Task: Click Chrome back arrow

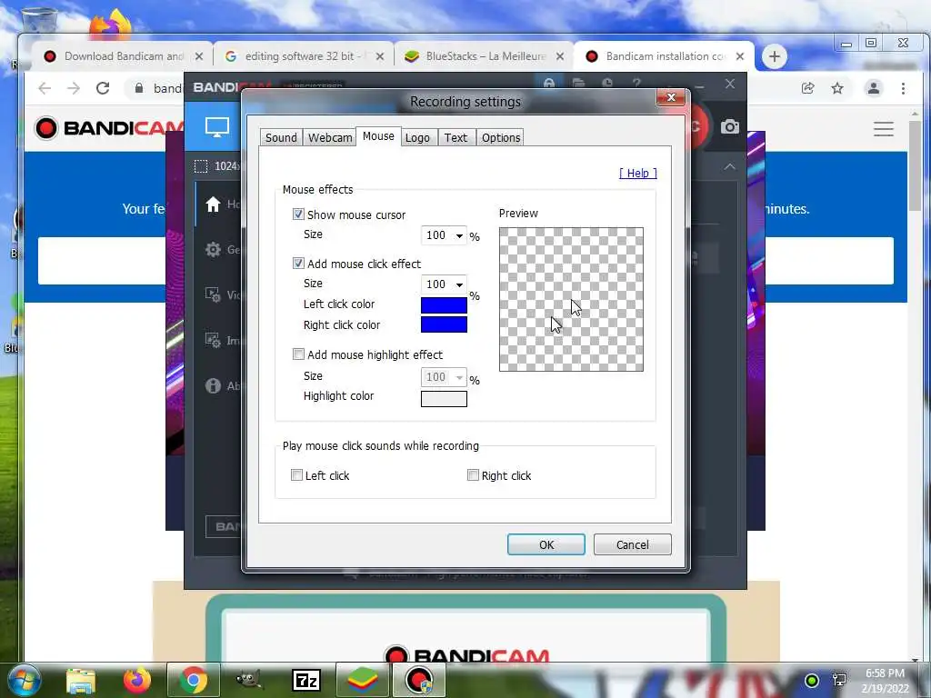Action: (45, 88)
